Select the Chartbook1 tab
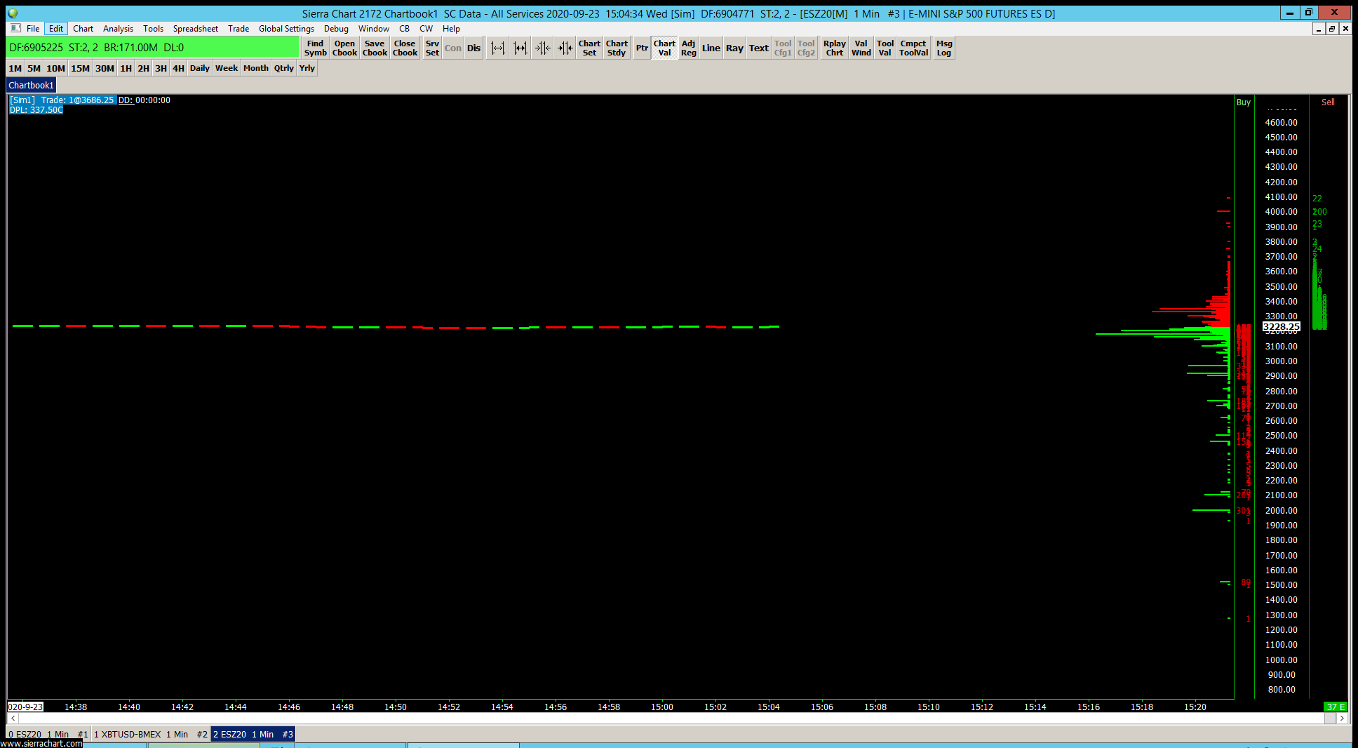This screenshot has height=748, width=1358. 31,85
